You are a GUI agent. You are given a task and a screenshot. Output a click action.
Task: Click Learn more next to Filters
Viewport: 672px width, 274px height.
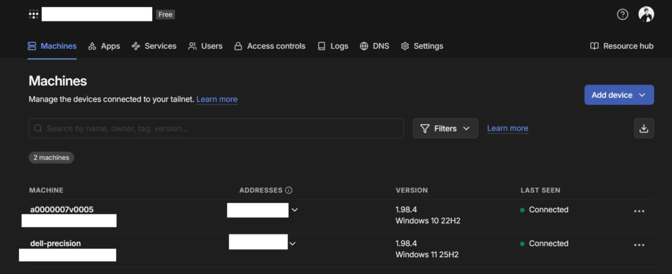click(x=508, y=128)
